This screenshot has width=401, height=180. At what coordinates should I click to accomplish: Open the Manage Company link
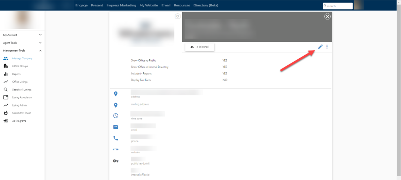coord(22,59)
